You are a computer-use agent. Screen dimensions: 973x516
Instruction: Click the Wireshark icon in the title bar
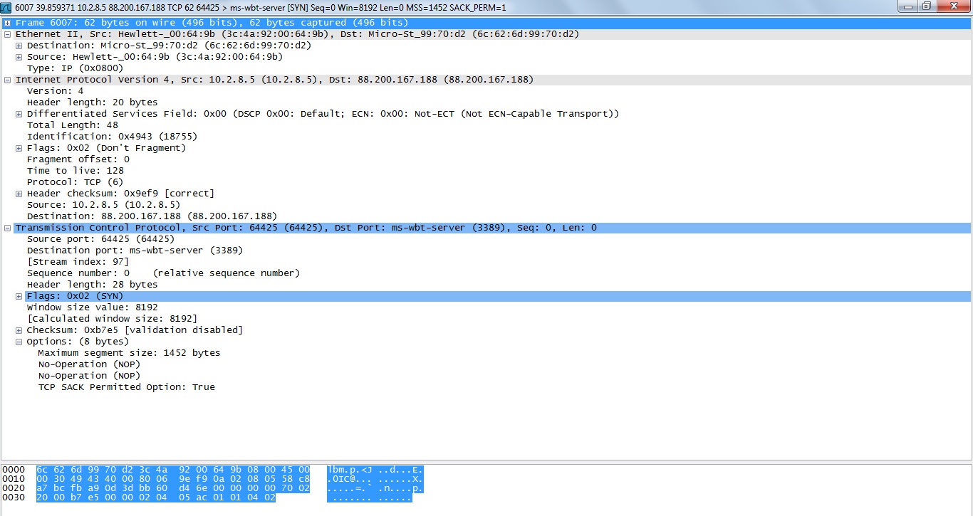click(7, 6)
